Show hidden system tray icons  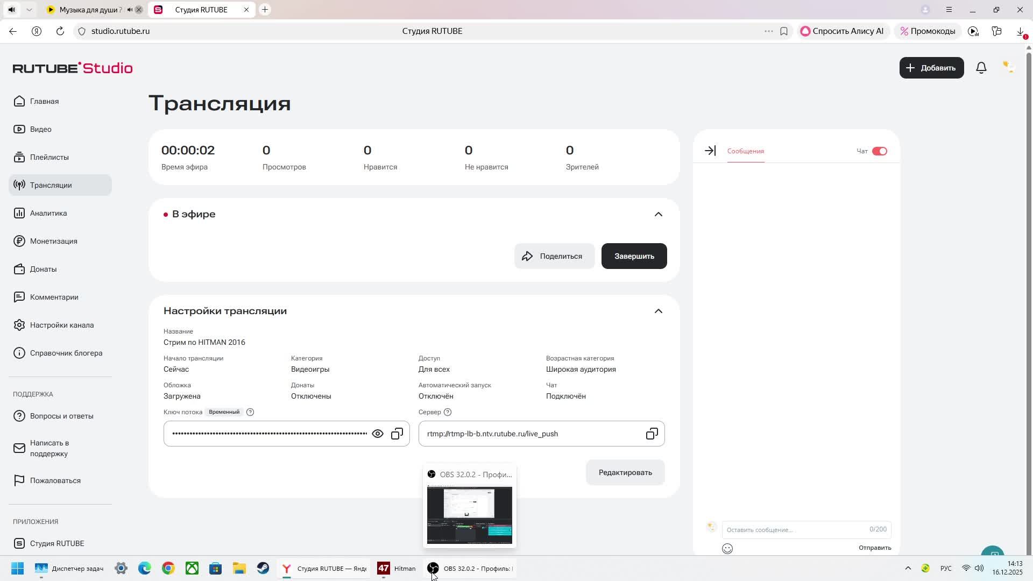coord(908,569)
